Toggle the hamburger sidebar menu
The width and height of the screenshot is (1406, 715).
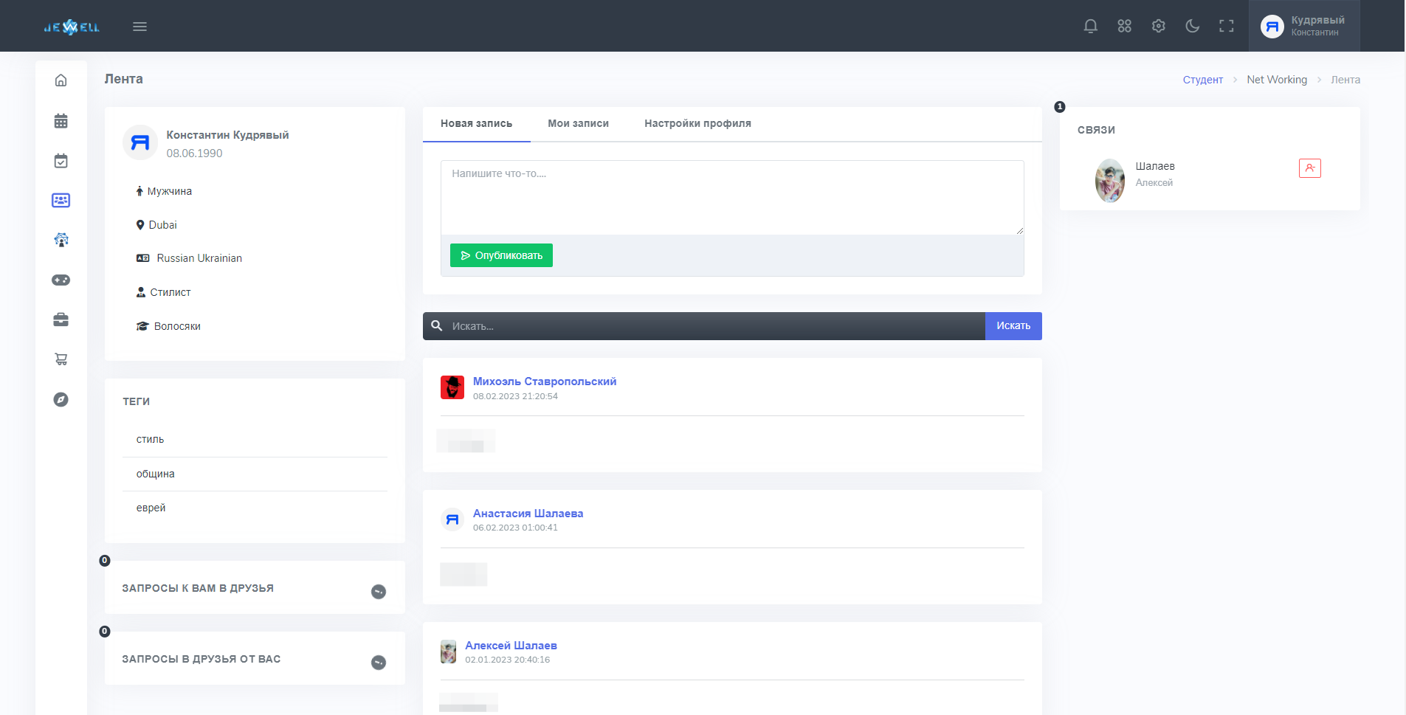(x=139, y=27)
